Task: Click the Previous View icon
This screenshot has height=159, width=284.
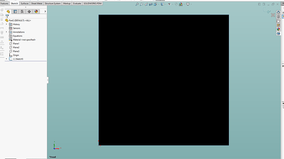Action: (146, 4)
